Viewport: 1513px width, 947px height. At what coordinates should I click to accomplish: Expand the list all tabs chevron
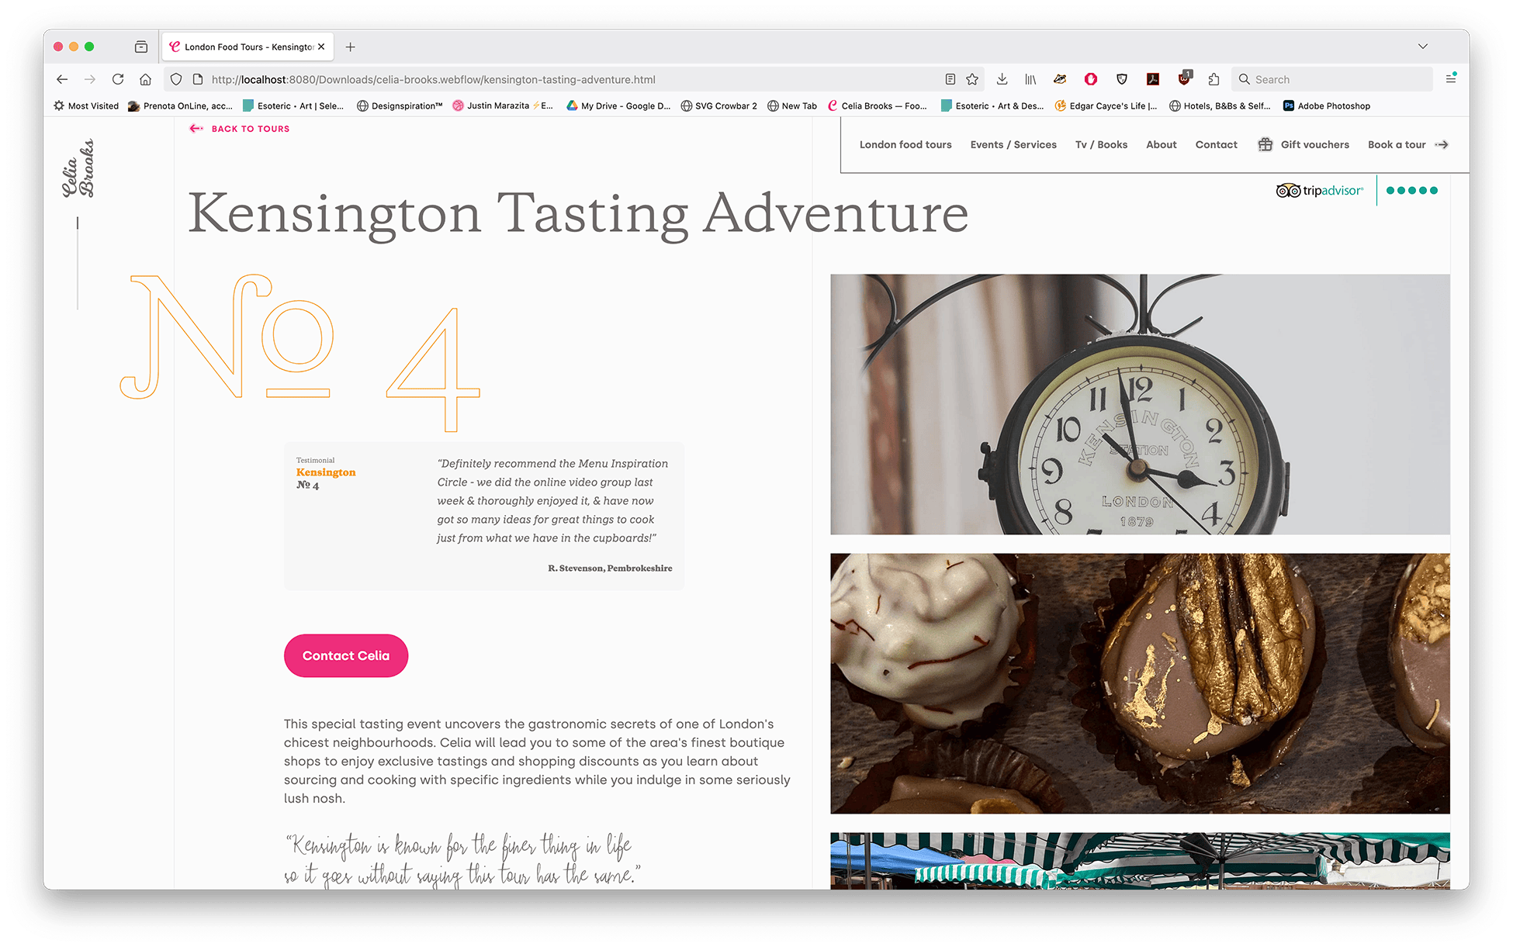1422,47
